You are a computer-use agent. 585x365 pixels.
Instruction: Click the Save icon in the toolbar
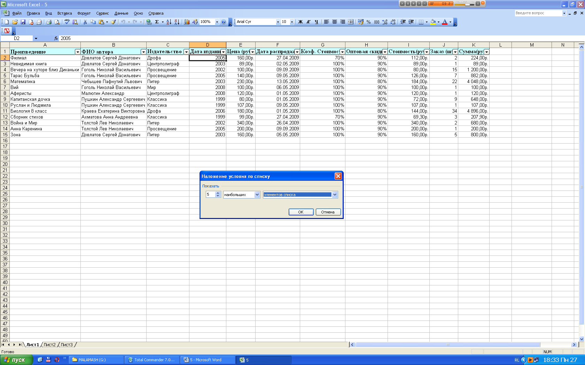(23, 22)
